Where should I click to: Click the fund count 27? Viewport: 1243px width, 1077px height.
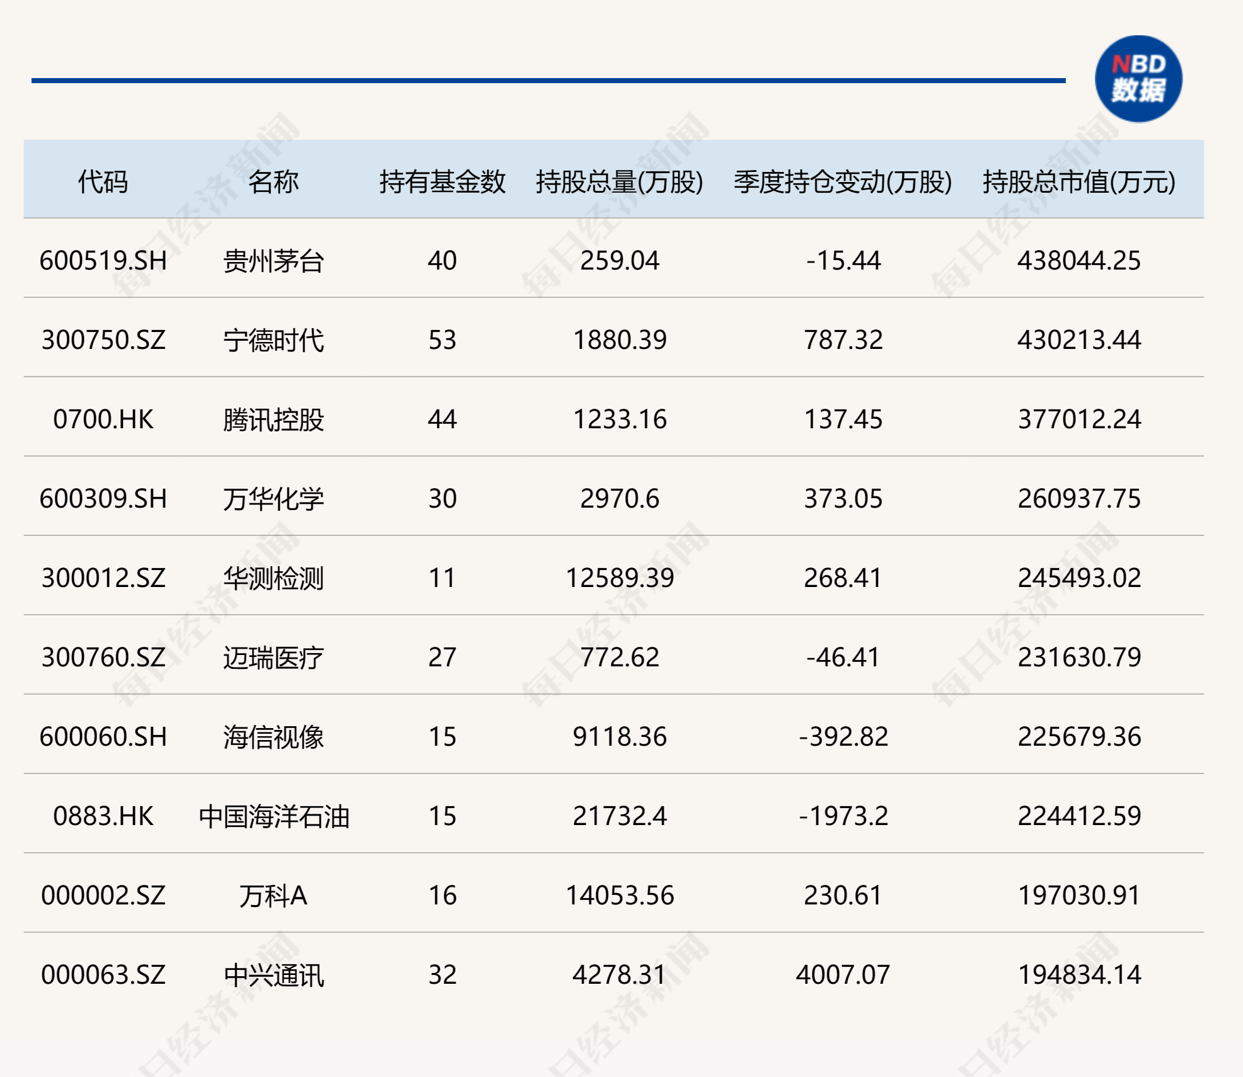point(442,658)
